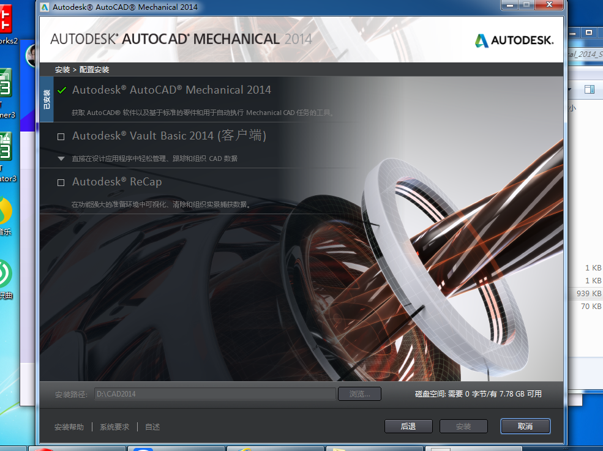Check the Autodesk ReCap checkbox
The width and height of the screenshot is (603, 451).
coord(61,182)
